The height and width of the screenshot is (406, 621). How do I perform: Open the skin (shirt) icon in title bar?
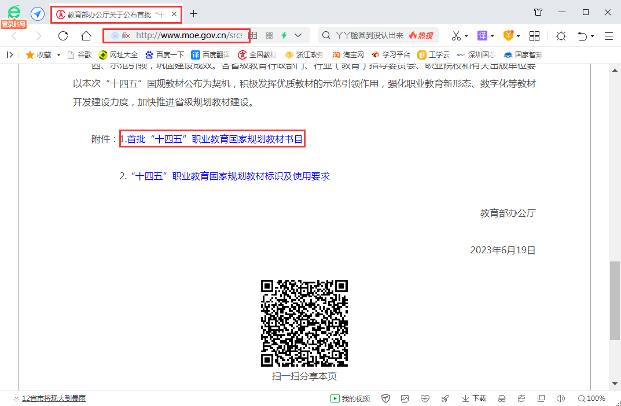tap(538, 12)
